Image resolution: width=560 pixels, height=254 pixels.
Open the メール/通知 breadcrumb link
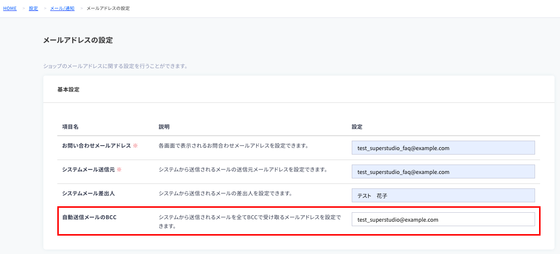tap(62, 8)
